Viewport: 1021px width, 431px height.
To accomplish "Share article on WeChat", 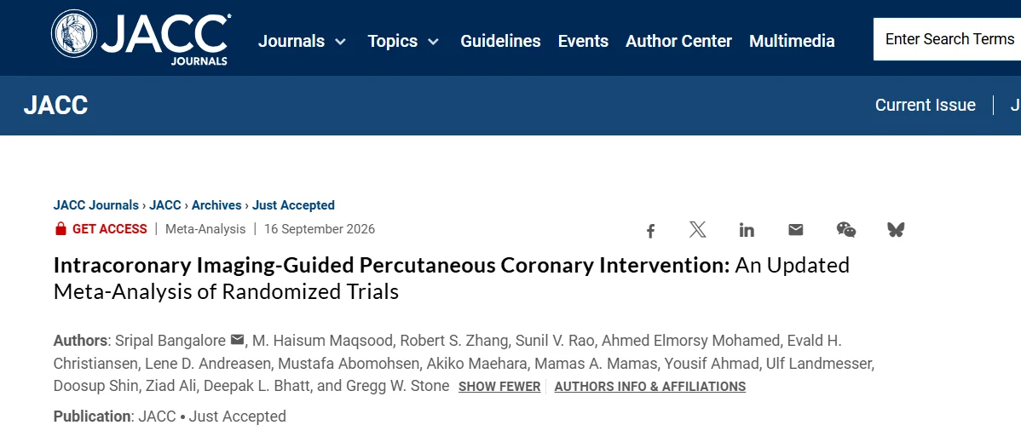I will point(845,230).
